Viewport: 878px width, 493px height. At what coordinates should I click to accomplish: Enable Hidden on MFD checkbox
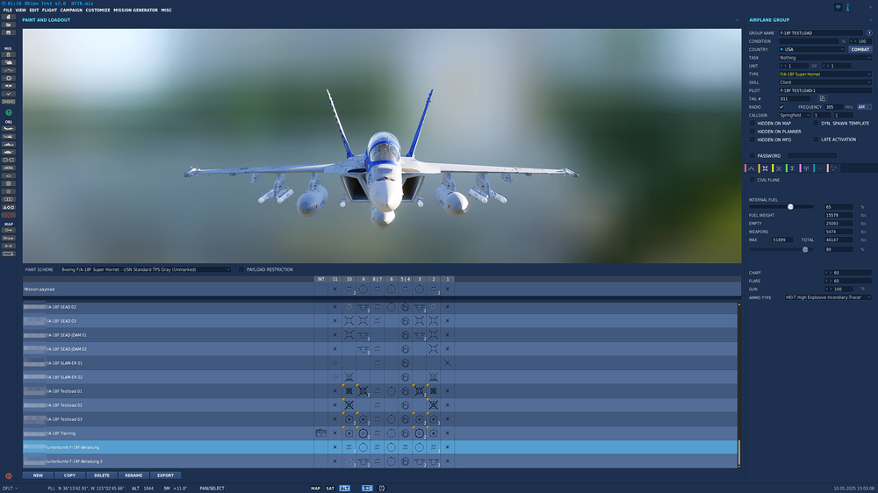coord(752,139)
